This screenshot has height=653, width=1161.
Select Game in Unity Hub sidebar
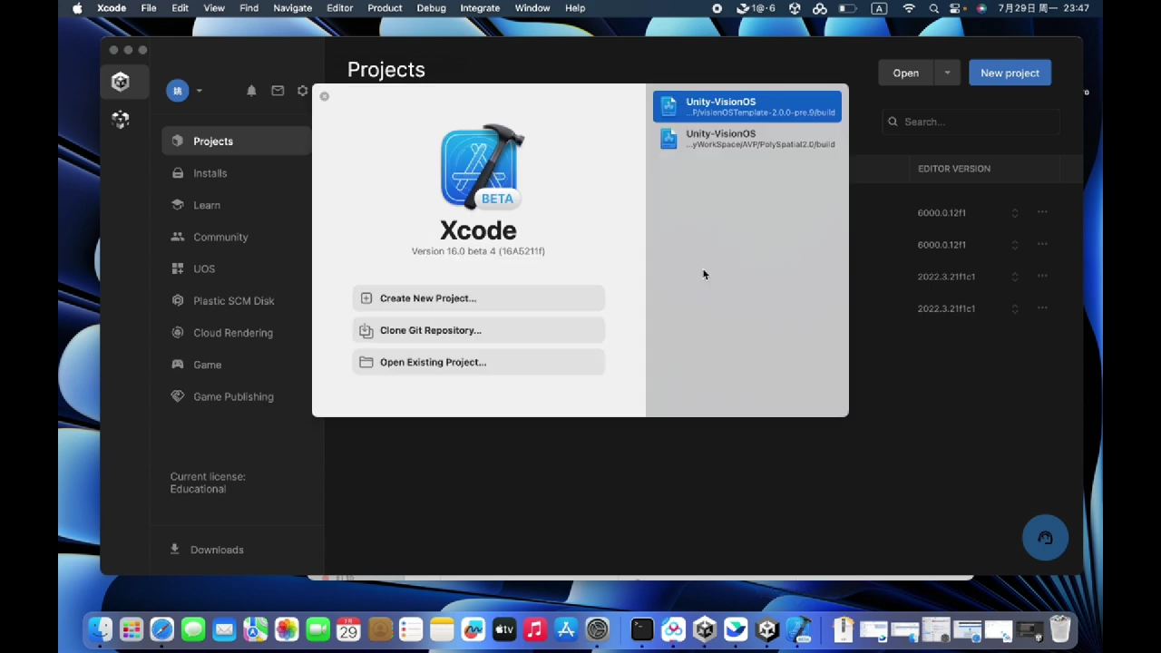236,365
